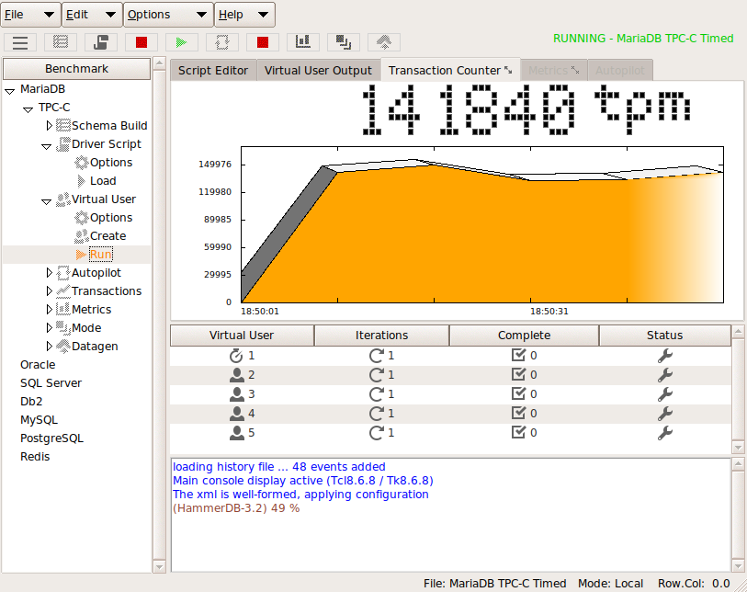Click the wrench status icon for user 5
The height and width of the screenshot is (592, 747).
pyautogui.click(x=665, y=433)
